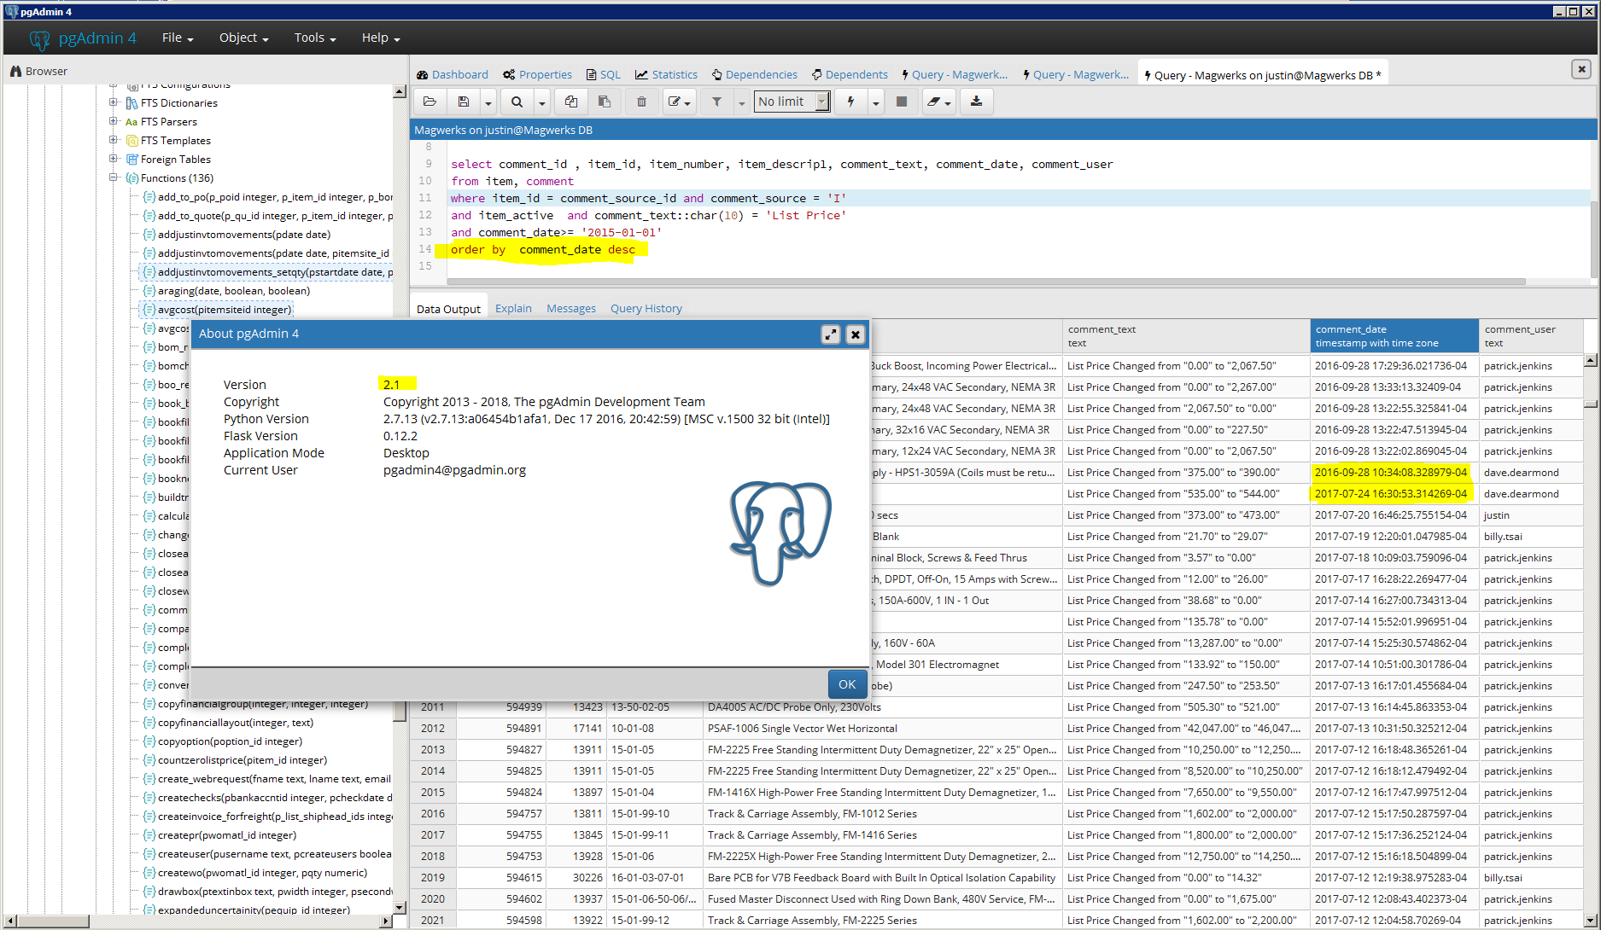The image size is (1601, 930).
Task: Open the Help menu
Action: point(381,38)
